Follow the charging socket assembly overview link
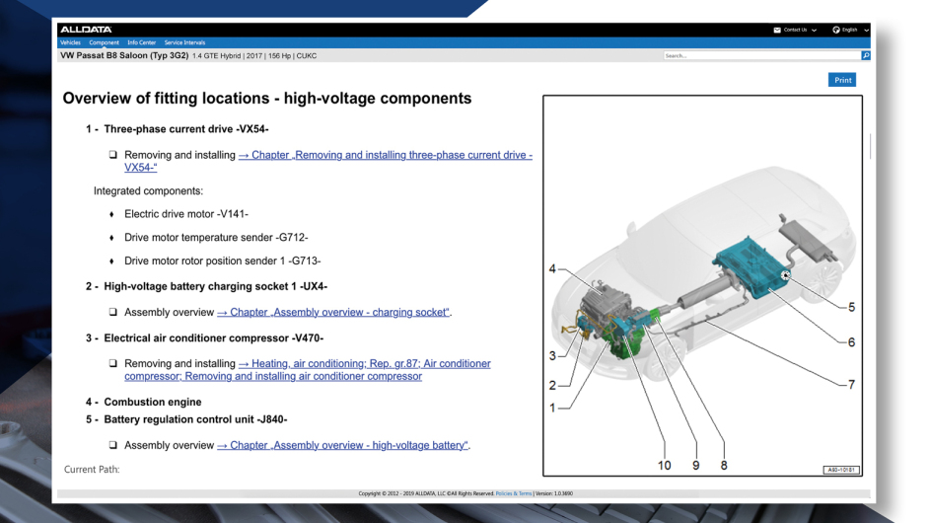The width and height of the screenshot is (929, 523). 333,313
